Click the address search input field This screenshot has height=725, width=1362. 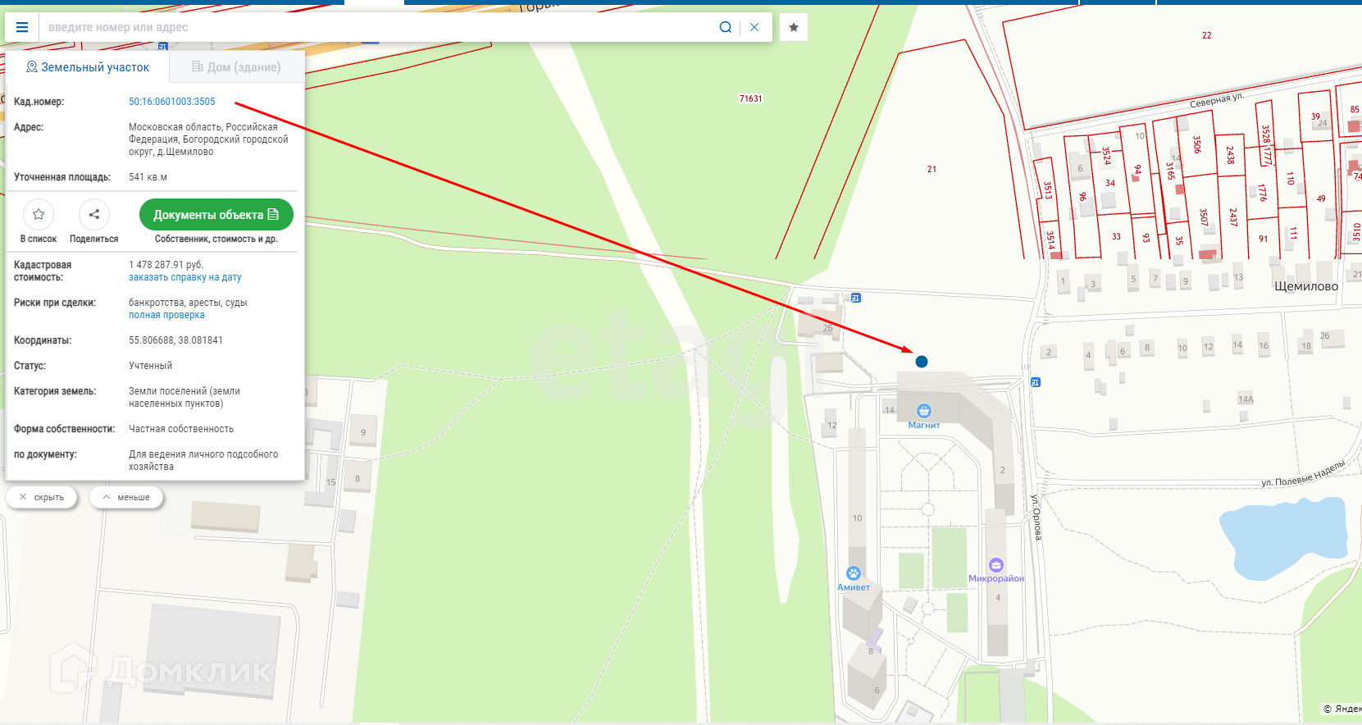click(377, 27)
